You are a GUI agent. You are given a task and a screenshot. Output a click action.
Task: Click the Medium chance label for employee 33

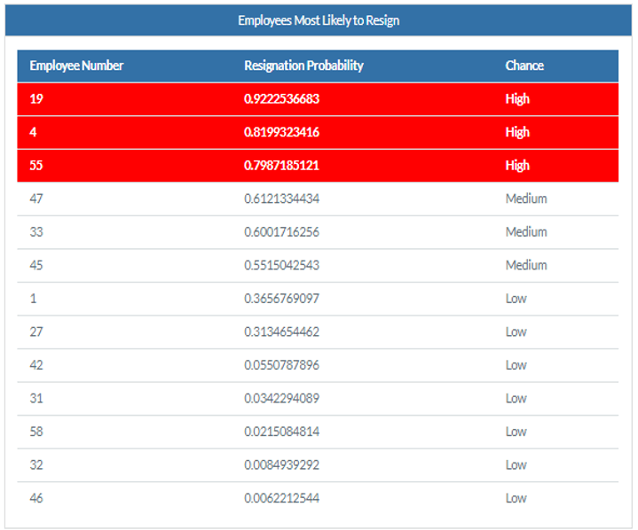point(526,232)
